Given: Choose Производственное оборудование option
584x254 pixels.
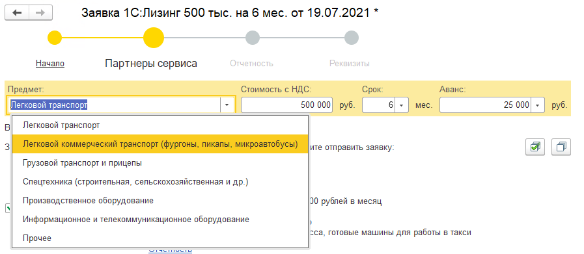Looking at the screenshot, I should (160, 201).
